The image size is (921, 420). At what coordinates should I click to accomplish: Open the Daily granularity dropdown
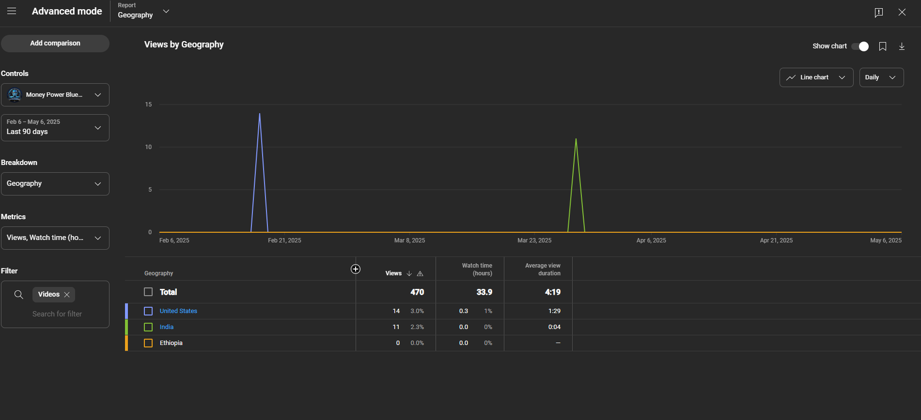coord(881,77)
